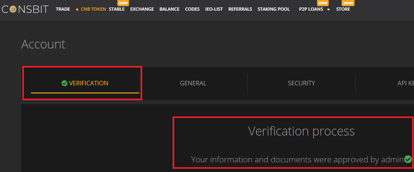Click the Account page heading
This screenshot has width=414, height=172.
pos(43,44)
